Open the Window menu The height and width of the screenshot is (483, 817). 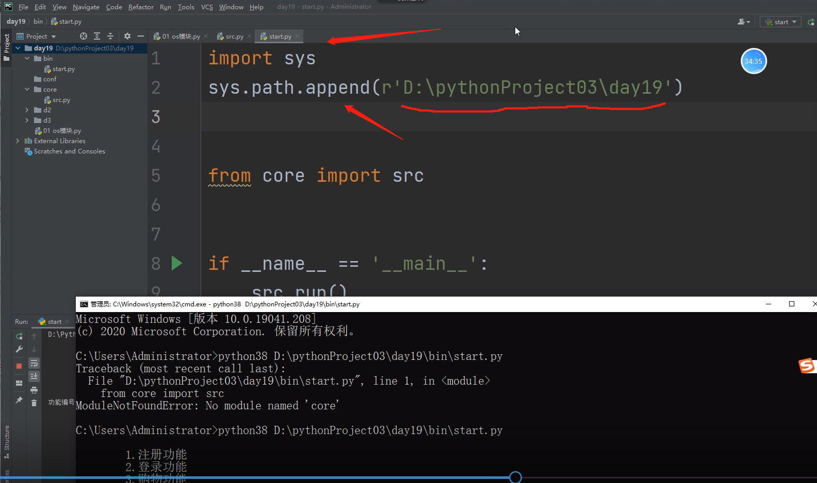click(231, 7)
